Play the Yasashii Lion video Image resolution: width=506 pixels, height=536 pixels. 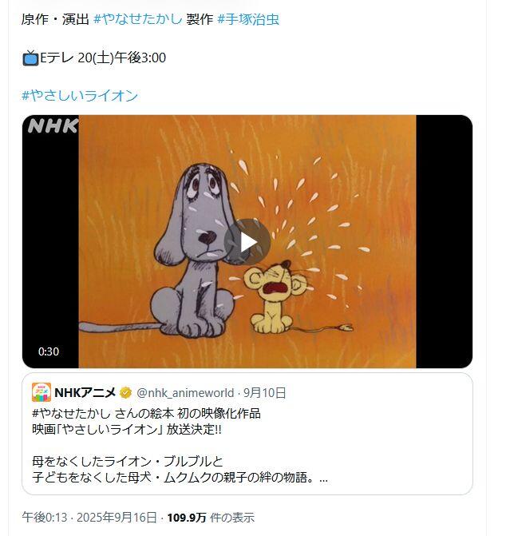tap(247, 242)
